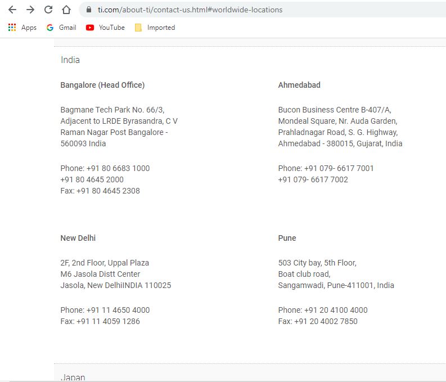Image resolution: width=446 pixels, height=382 pixels.
Task: Click the padlock site security icon
Action: pyautogui.click(x=89, y=10)
